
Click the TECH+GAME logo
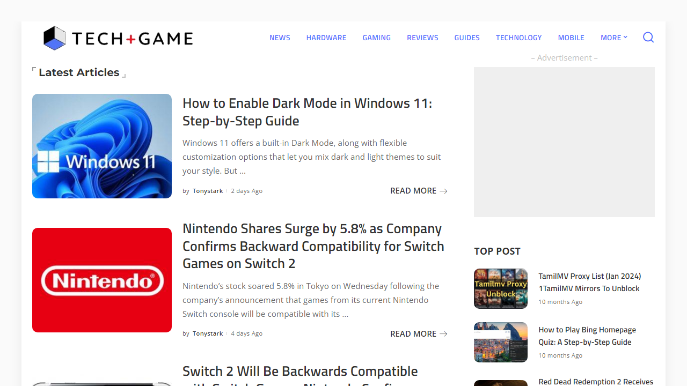(118, 38)
